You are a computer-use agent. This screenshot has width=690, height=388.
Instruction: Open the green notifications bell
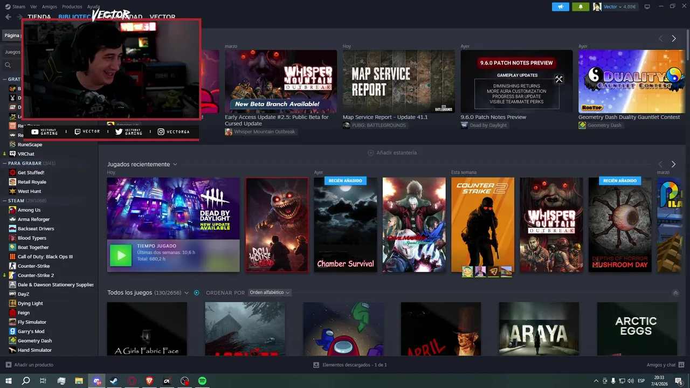click(x=581, y=6)
